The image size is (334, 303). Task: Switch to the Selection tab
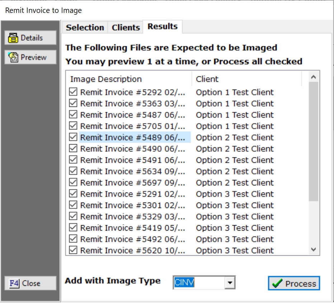click(x=85, y=28)
